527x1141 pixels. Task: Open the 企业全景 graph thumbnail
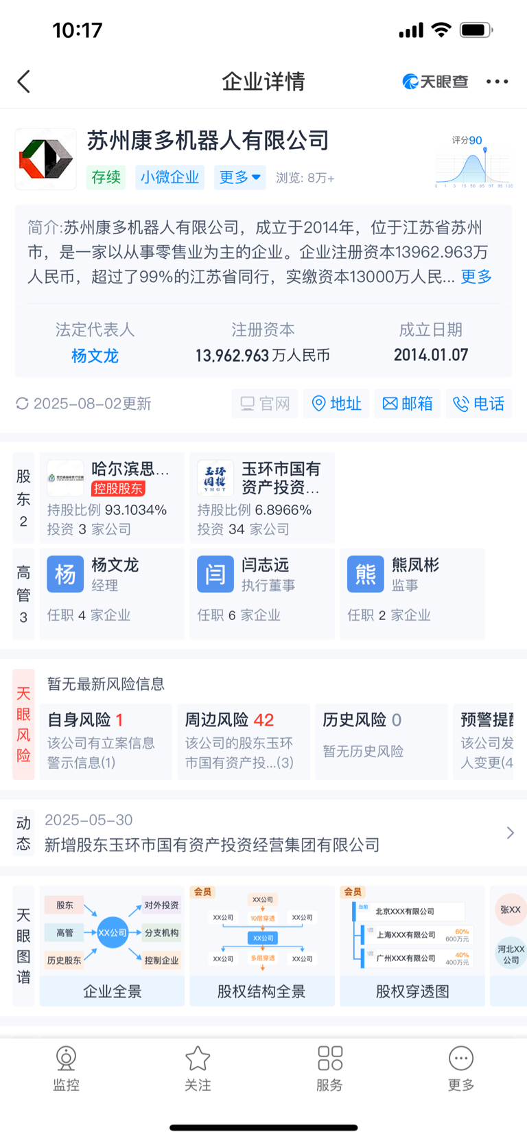pos(112,946)
